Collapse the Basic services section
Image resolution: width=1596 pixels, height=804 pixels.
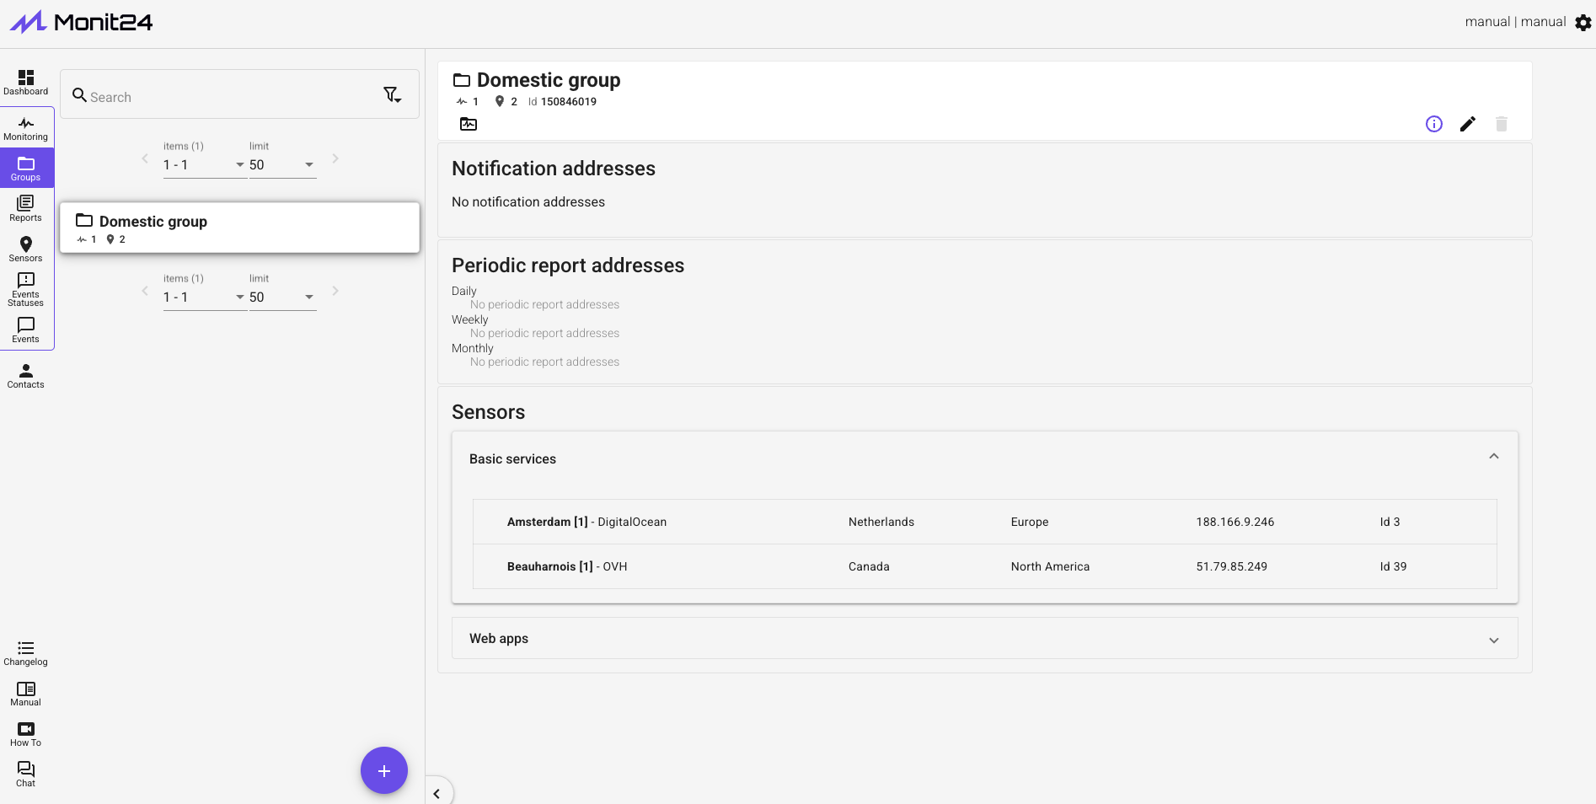pos(1493,457)
